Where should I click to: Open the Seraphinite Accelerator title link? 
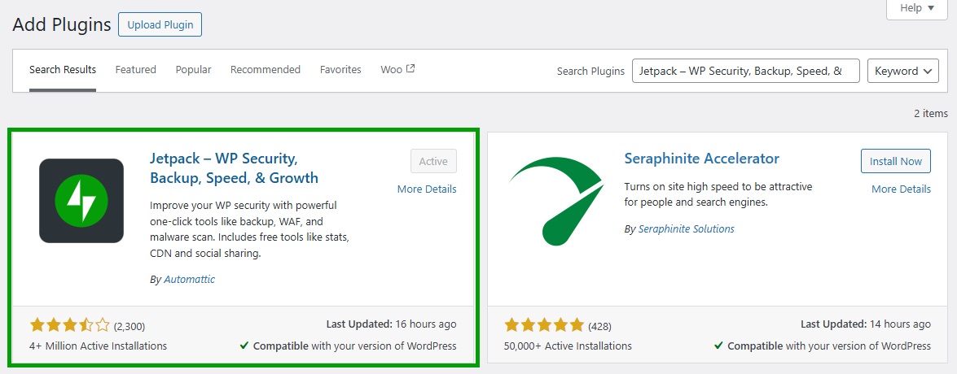coord(702,159)
